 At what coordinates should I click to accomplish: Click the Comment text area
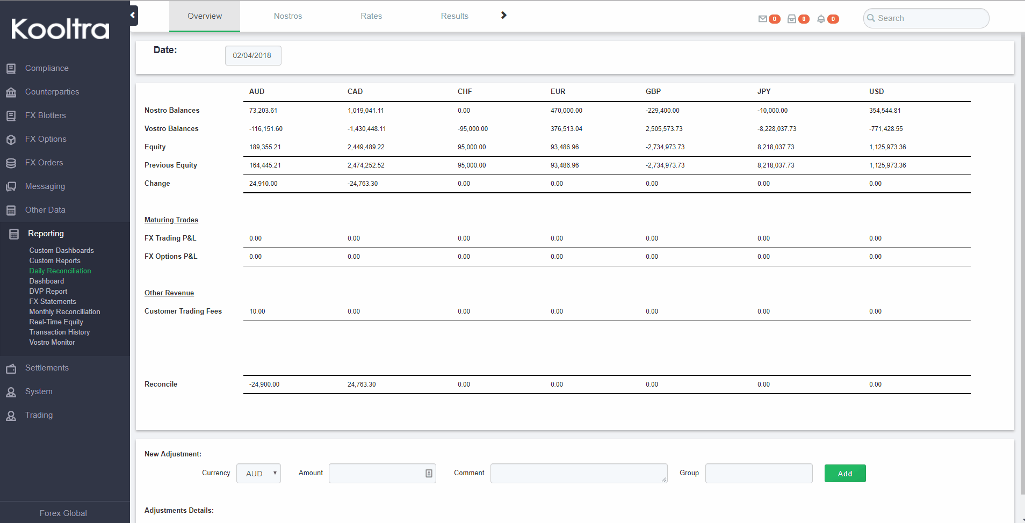pos(579,474)
